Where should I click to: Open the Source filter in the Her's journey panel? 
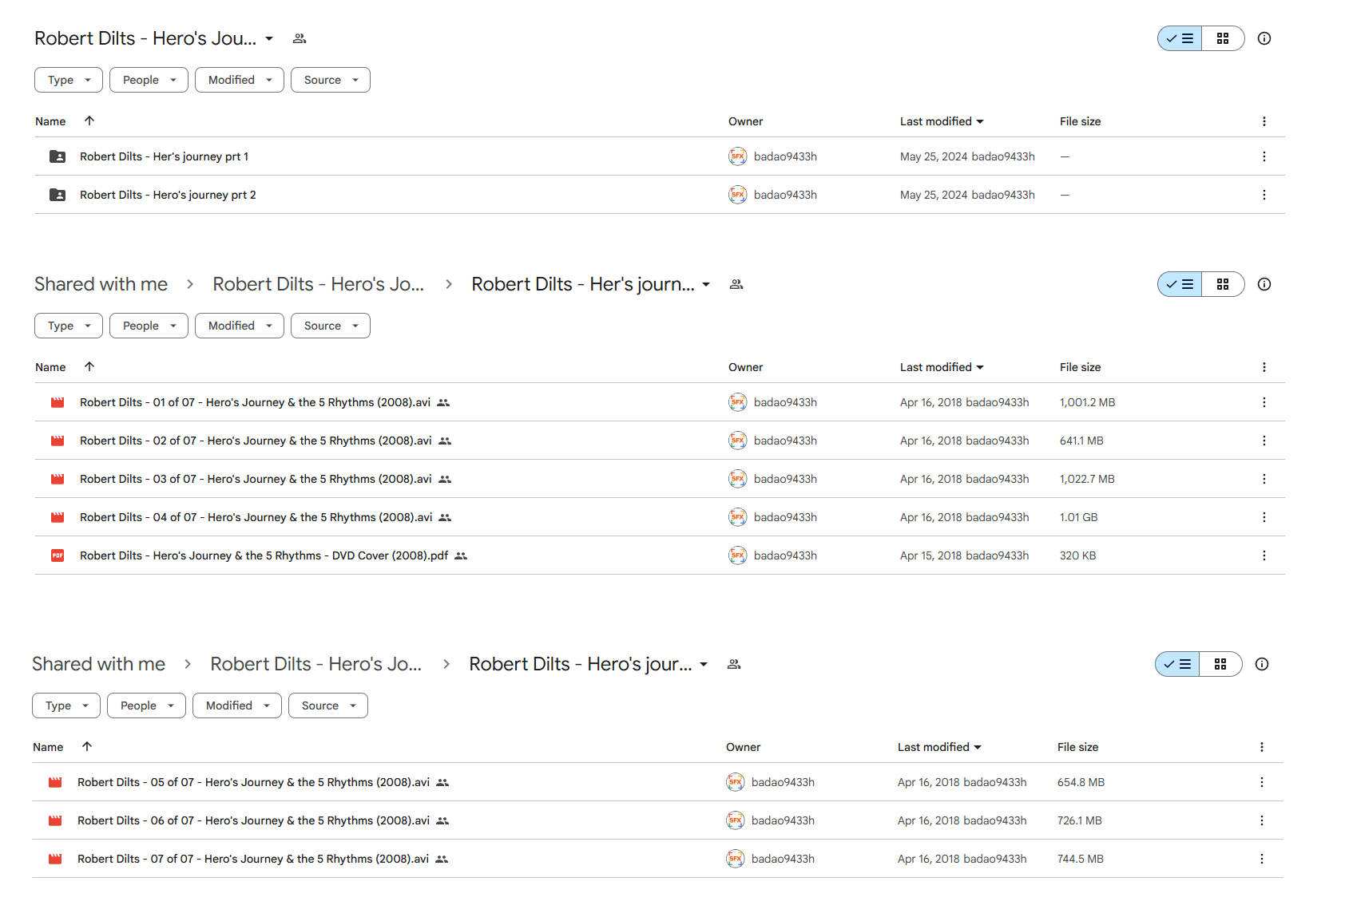click(x=331, y=326)
